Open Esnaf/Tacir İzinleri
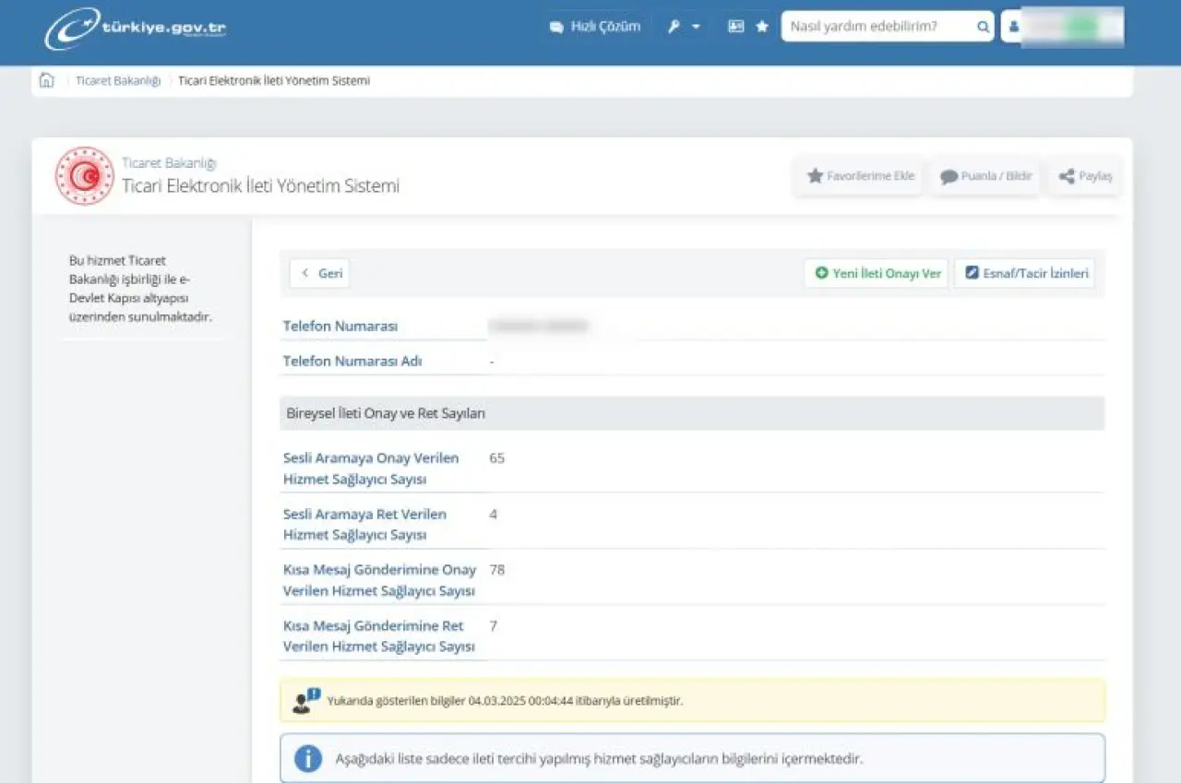 [1025, 274]
